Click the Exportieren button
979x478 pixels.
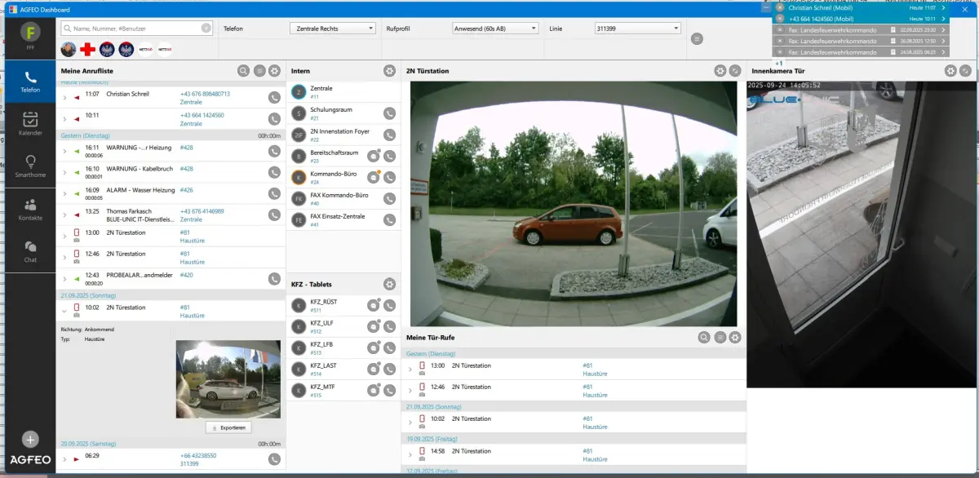coord(228,427)
